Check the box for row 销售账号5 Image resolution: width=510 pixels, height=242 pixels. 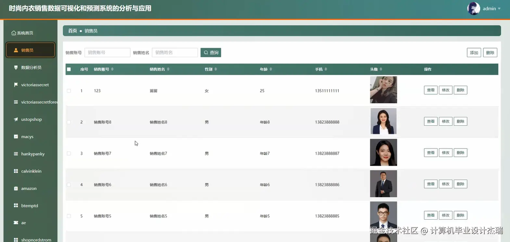[x=69, y=216]
